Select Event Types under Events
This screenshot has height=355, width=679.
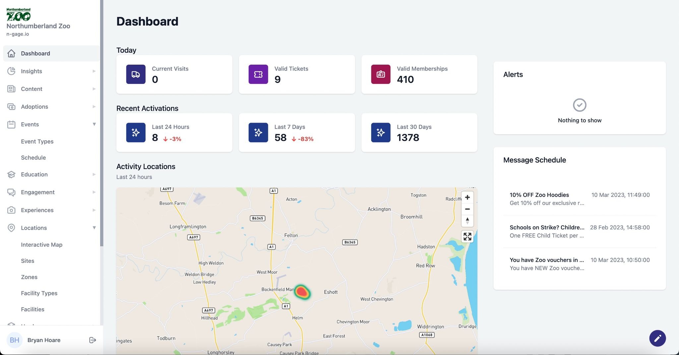pyautogui.click(x=37, y=142)
